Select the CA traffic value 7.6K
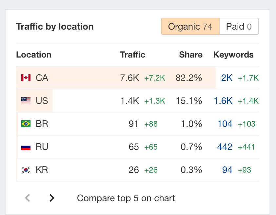 point(129,78)
